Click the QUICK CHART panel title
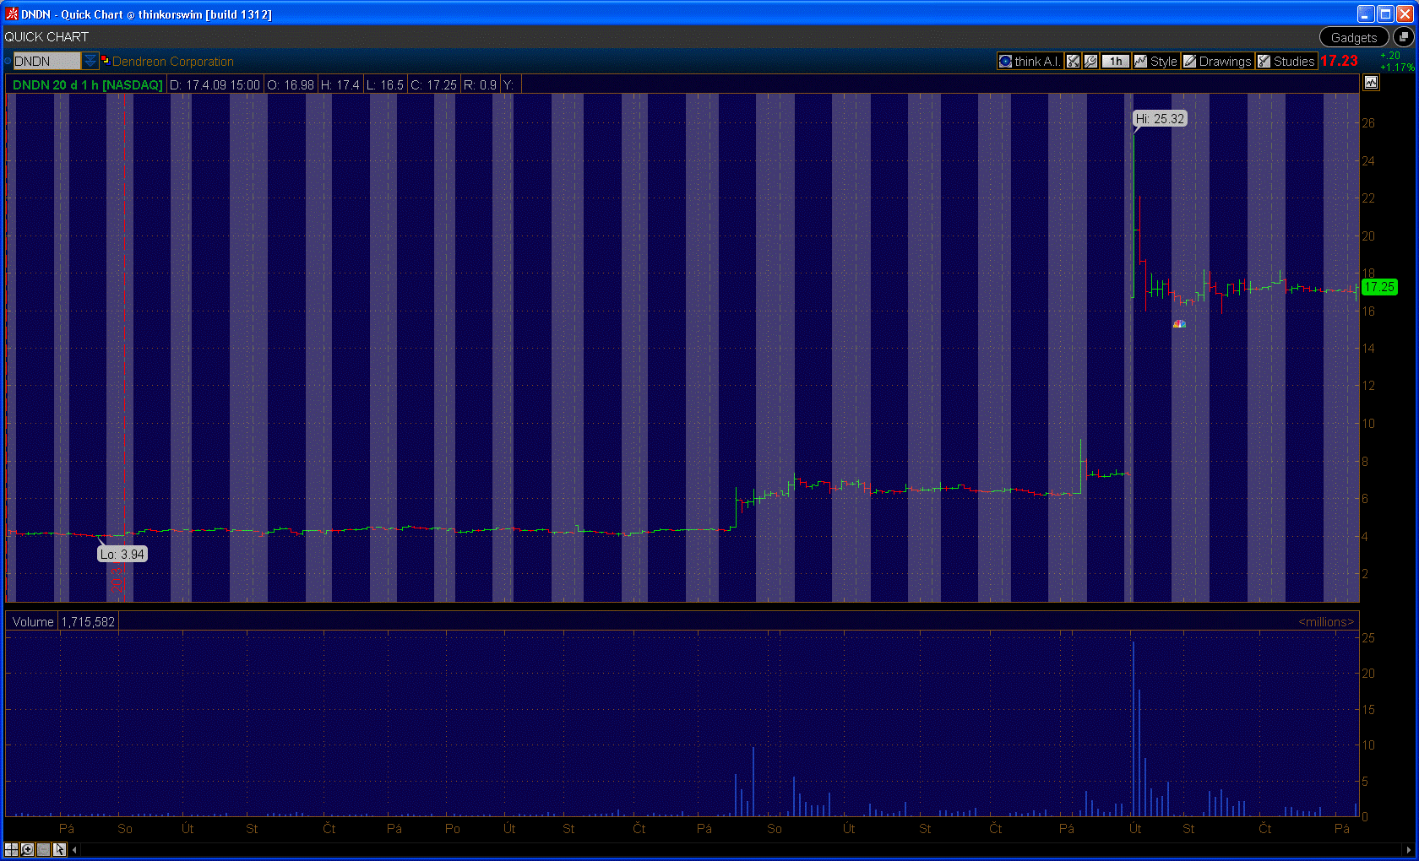This screenshot has height=861, width=1419. coord(46,37)
